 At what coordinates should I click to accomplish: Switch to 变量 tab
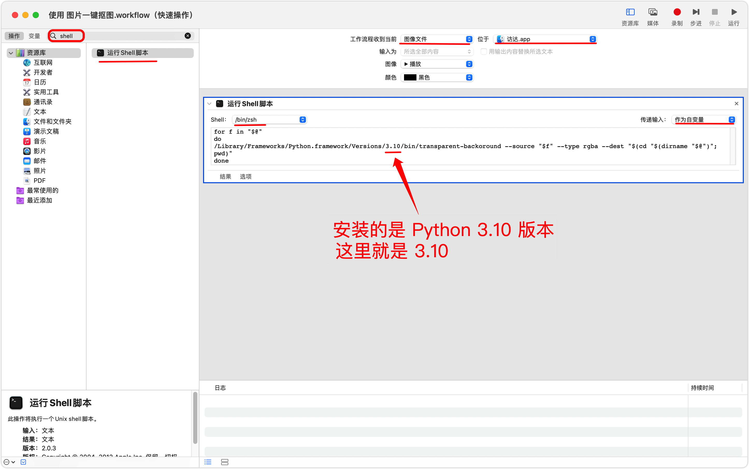34,36
